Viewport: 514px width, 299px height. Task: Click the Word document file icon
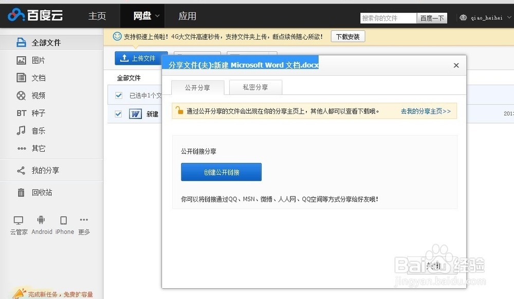pyautogui.click(x=135, y=114)
